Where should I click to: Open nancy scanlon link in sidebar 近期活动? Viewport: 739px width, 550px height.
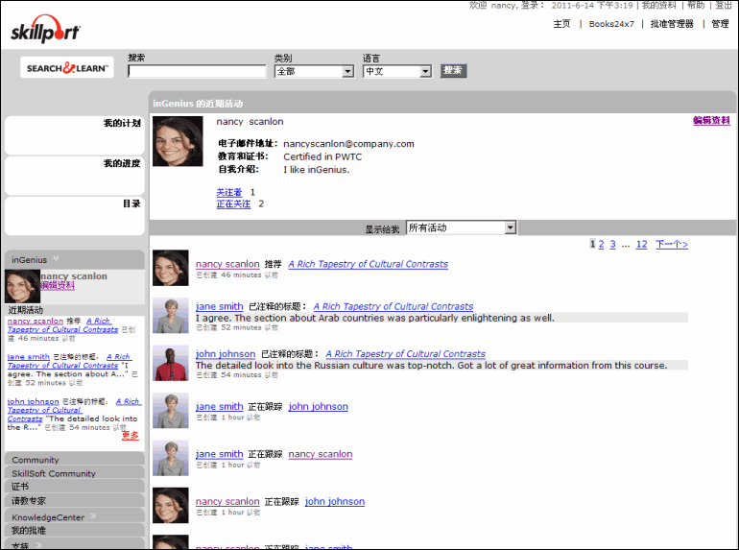[x=36, y=321]
